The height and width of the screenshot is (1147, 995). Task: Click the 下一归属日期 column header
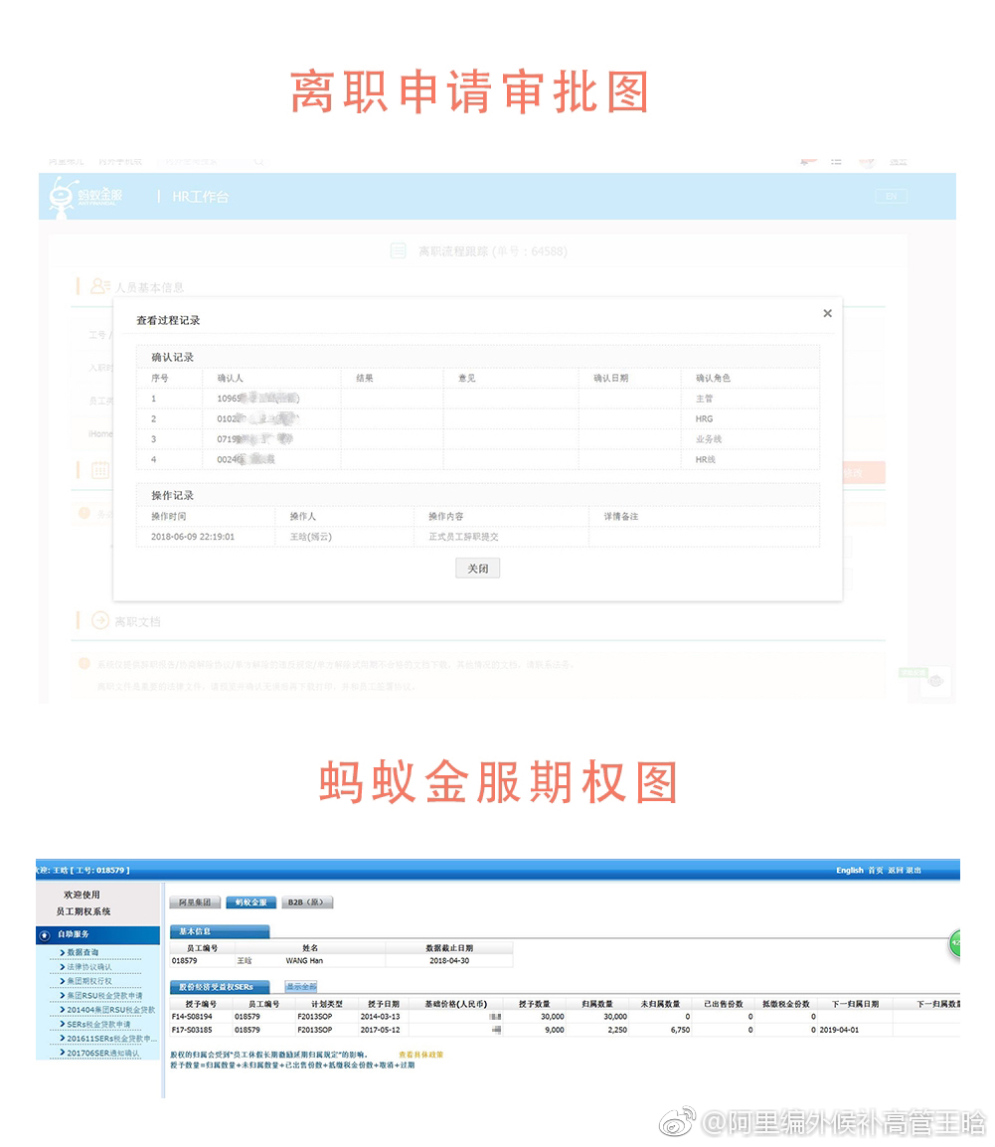coord(855,1004)
